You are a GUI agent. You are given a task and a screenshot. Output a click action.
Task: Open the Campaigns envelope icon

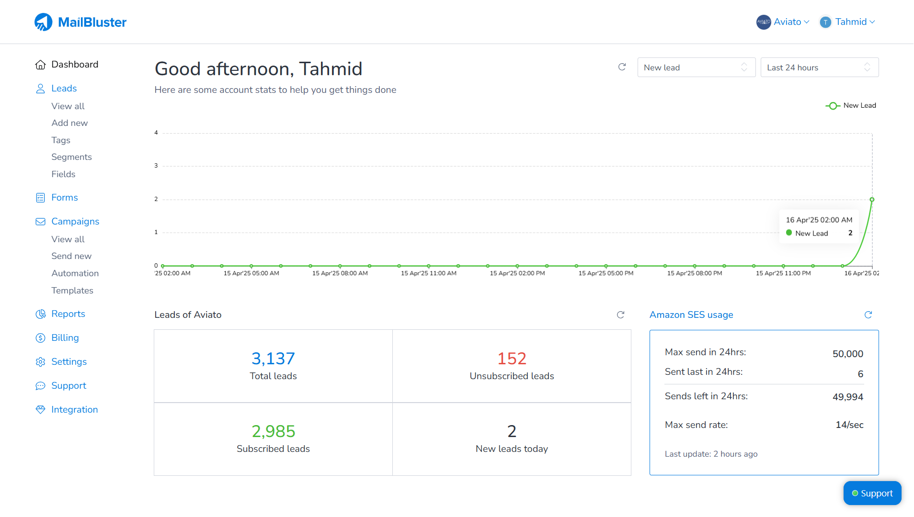pos(40,221)
